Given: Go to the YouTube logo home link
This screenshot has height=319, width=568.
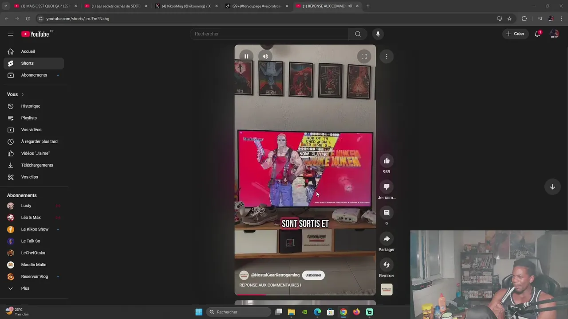Looking at the screenshot, I should tap(35, 34).
